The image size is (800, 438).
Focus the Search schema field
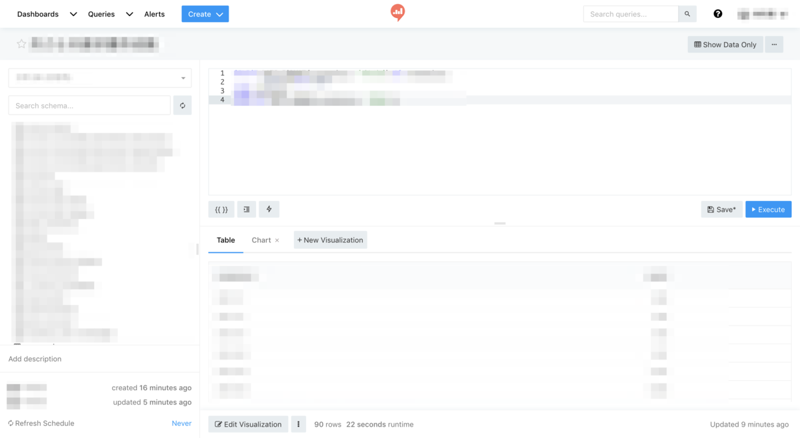click(x=89, y=105)
